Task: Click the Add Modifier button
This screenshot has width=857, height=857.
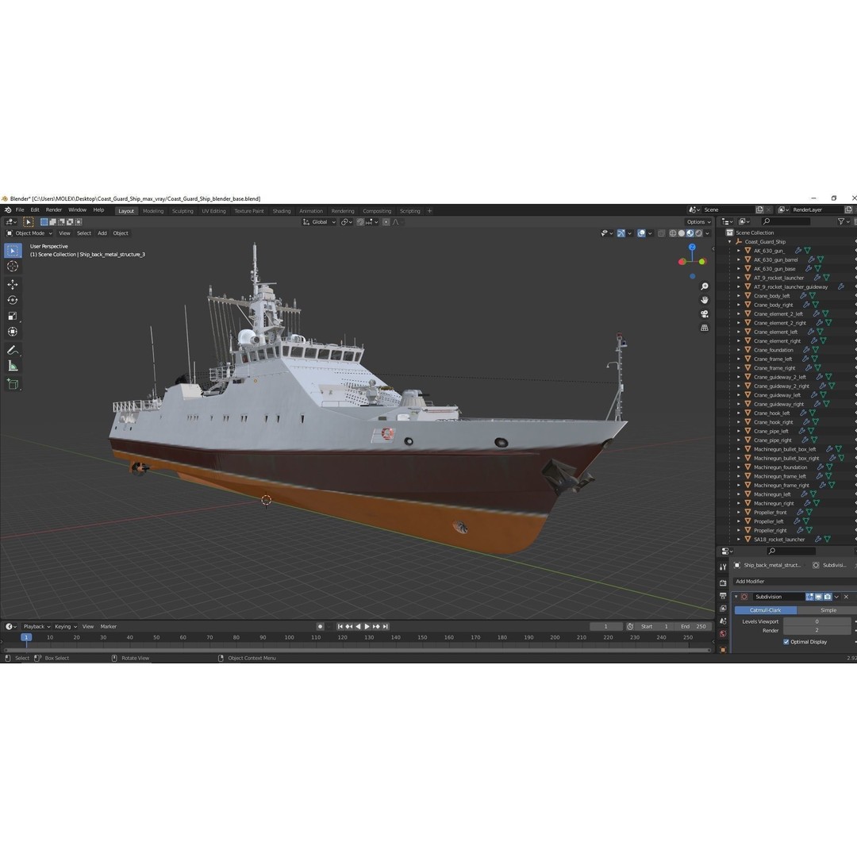Action: coord(795,582)
